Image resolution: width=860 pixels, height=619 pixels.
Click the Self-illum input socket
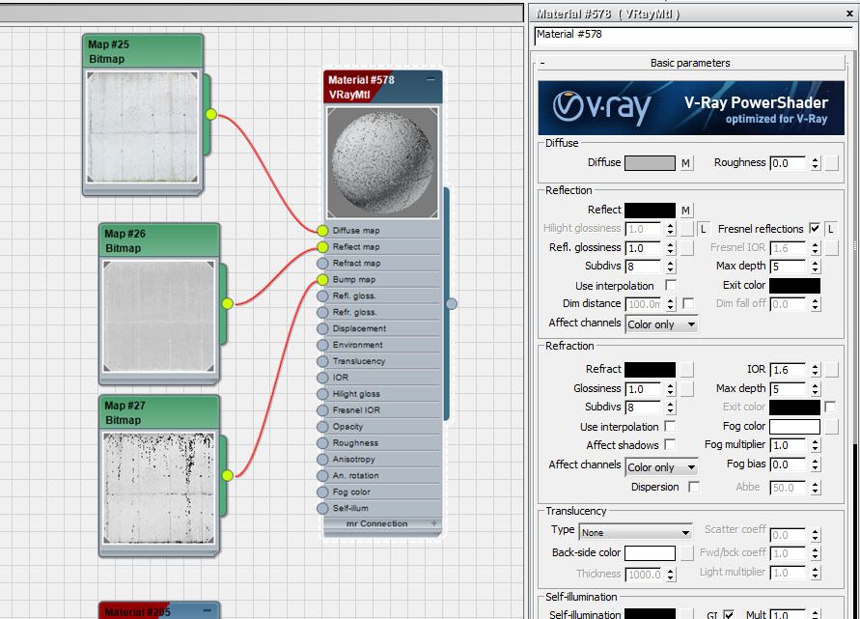click(x=322, y=509)
